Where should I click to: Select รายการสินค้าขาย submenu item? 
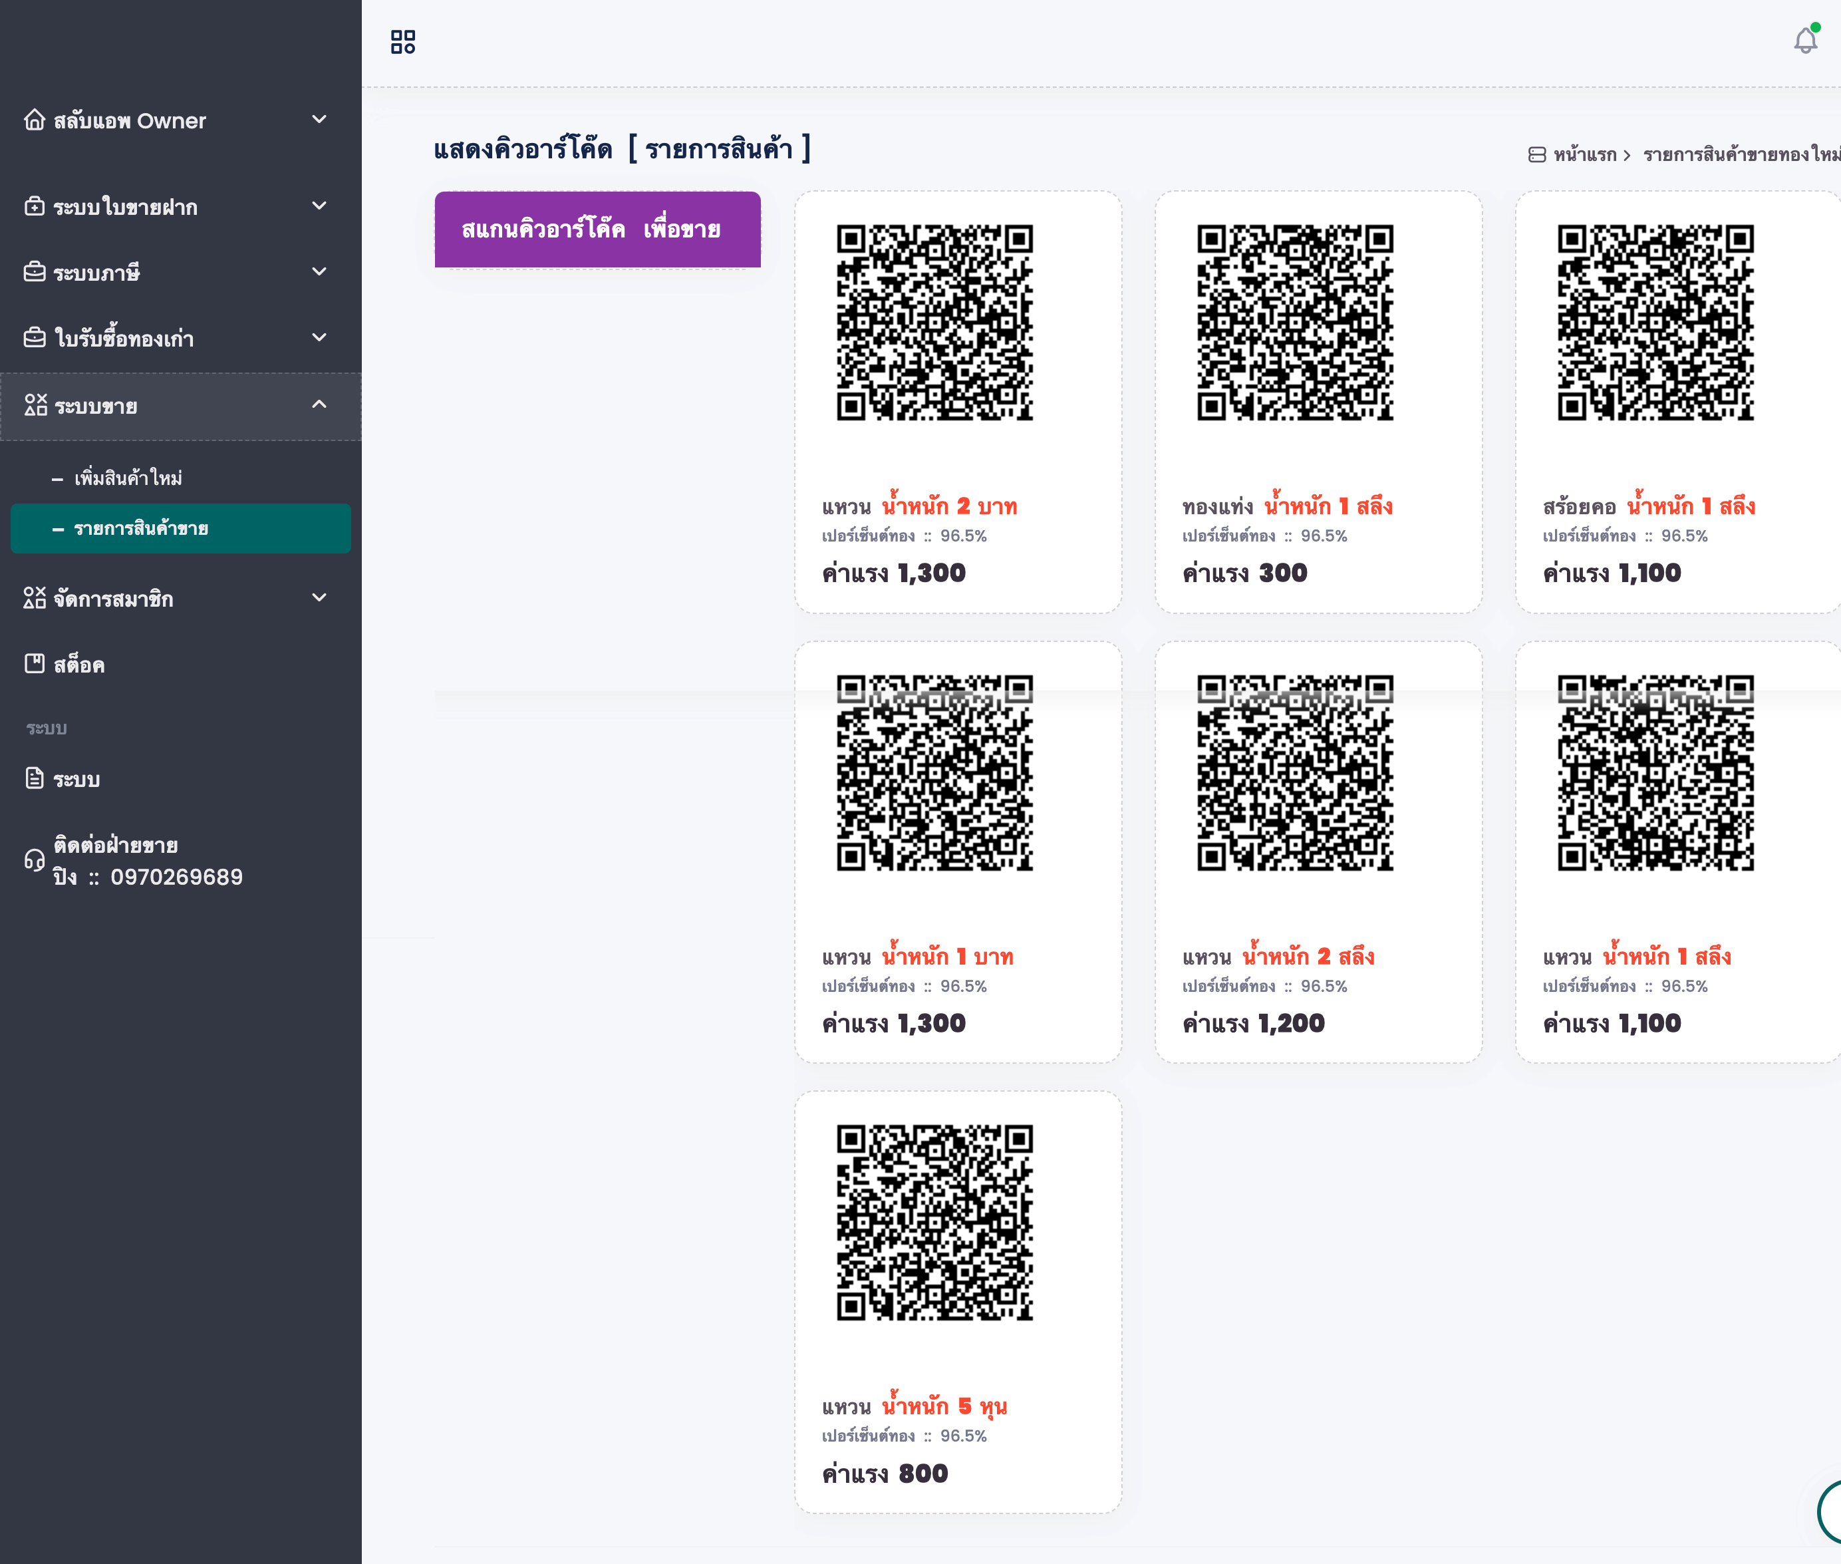(140, 528)
